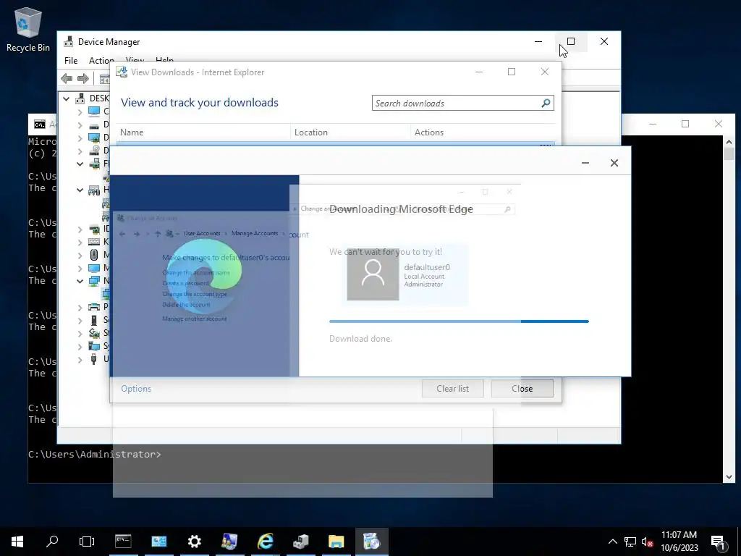Click the 'C:\Users\Administrator>' prompt line
Screen dimensions: 741x556
point(95,455)
